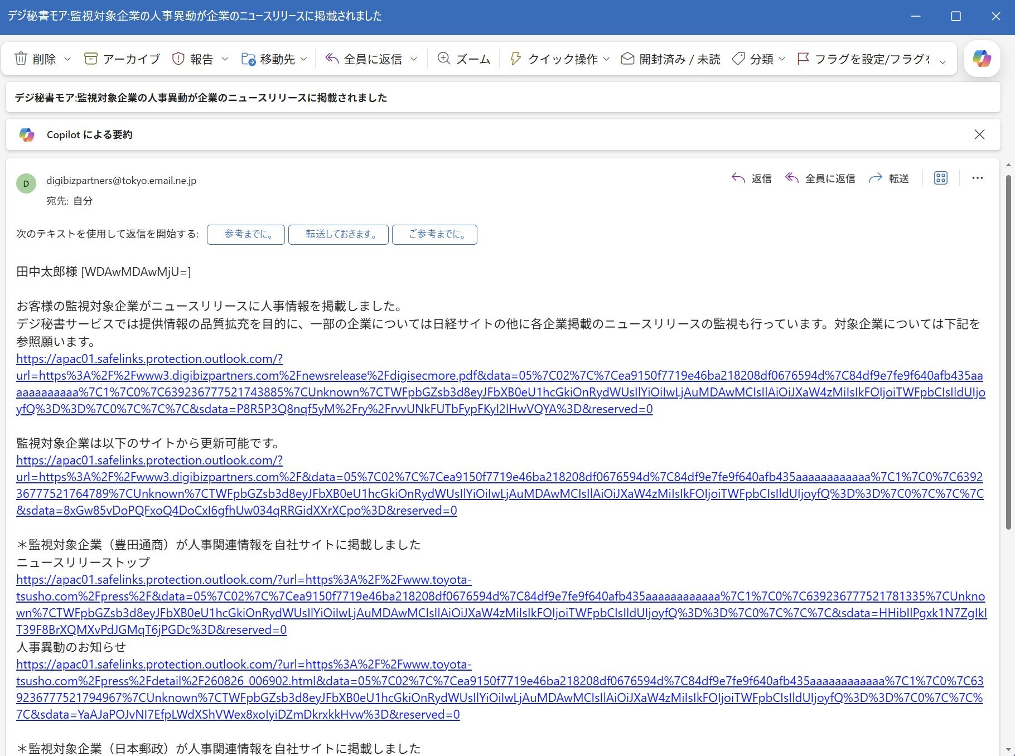The image size is (1015, 756).
Task: Select 監視対象企業は以下のサイトから更新可能です。 text
Action: coord(148,443)
